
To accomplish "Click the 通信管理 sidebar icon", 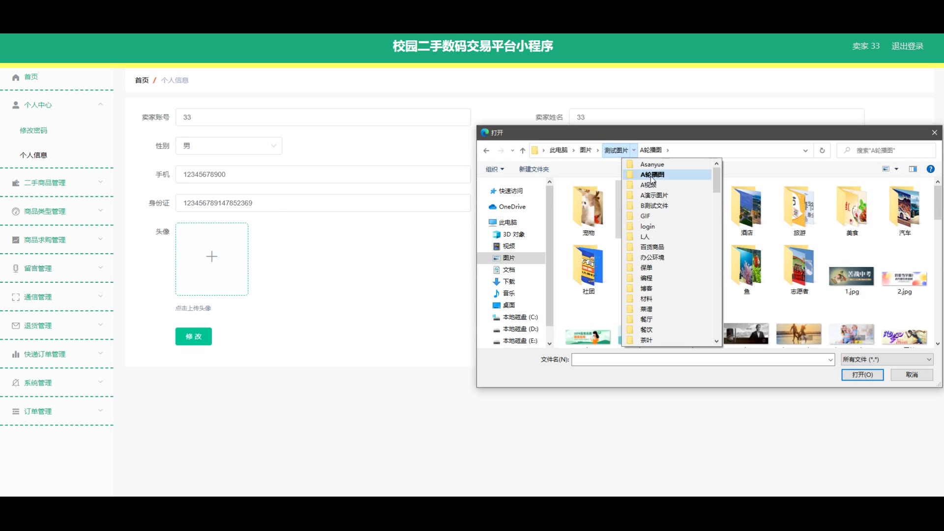I will (x=16, y=297).
